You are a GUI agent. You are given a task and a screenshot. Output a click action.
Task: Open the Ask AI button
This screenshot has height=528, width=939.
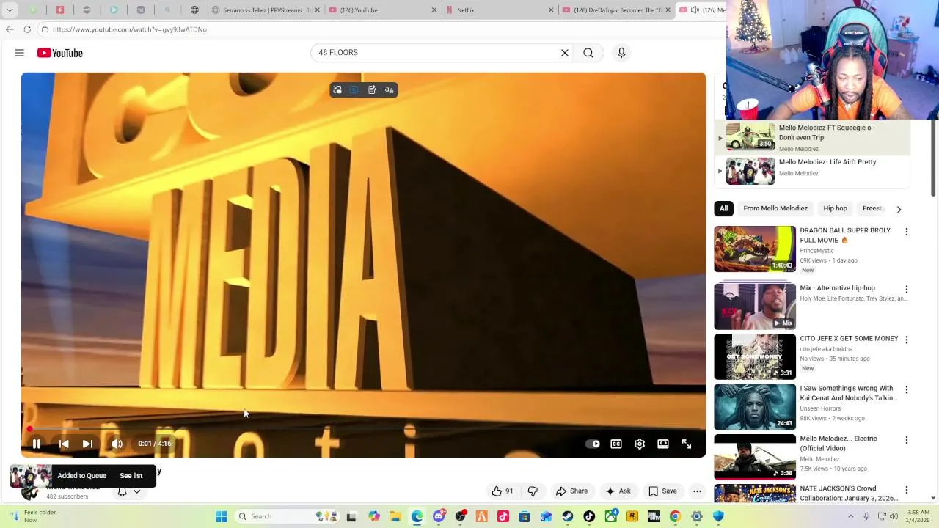tap(618, 491)
